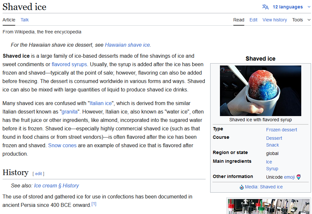Open the Tools menu
The height and width of the screenshot is (214, 312).
pos(297,20)
